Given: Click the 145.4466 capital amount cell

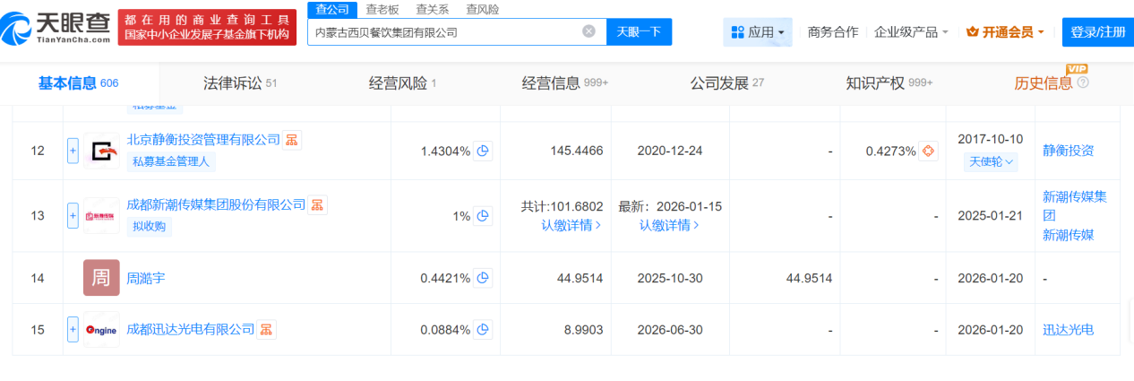Looking at the screenshot, I should (x=578, y=151).
